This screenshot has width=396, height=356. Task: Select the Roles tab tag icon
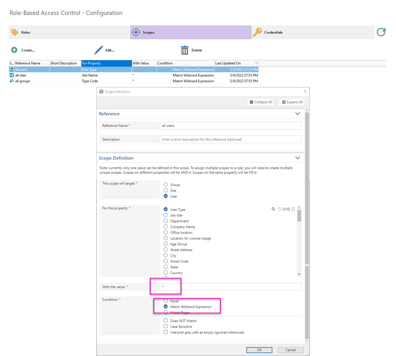point(15,32)
